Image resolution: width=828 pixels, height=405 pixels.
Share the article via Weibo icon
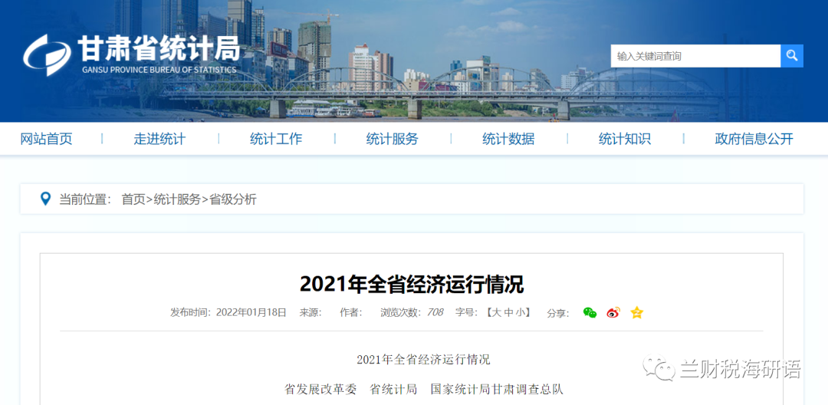(613, 313)
